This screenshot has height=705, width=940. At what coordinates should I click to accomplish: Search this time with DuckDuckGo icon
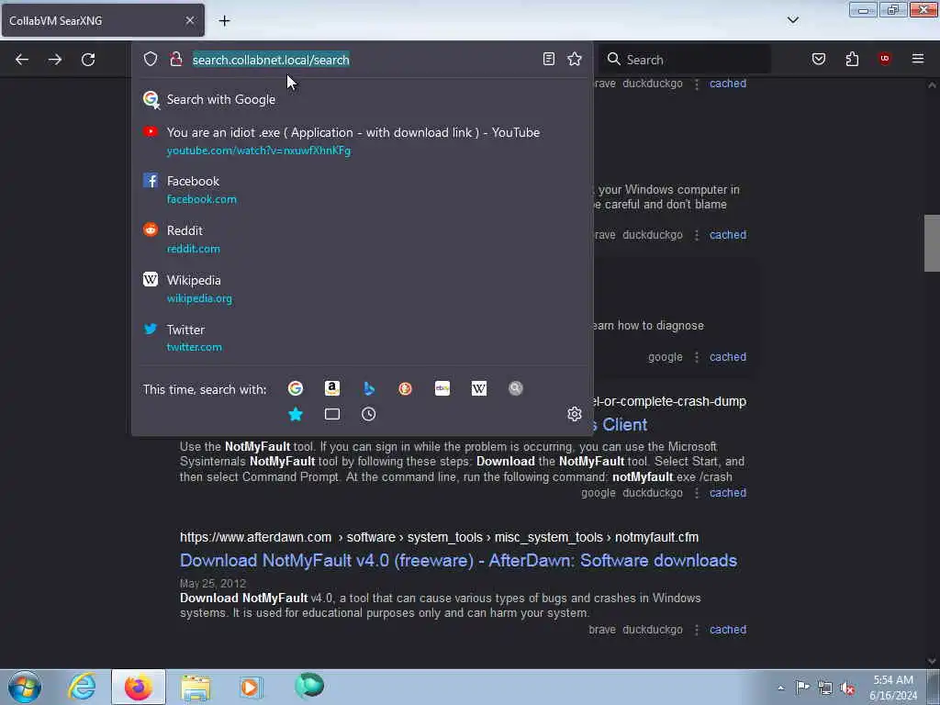tap(405, 388)
